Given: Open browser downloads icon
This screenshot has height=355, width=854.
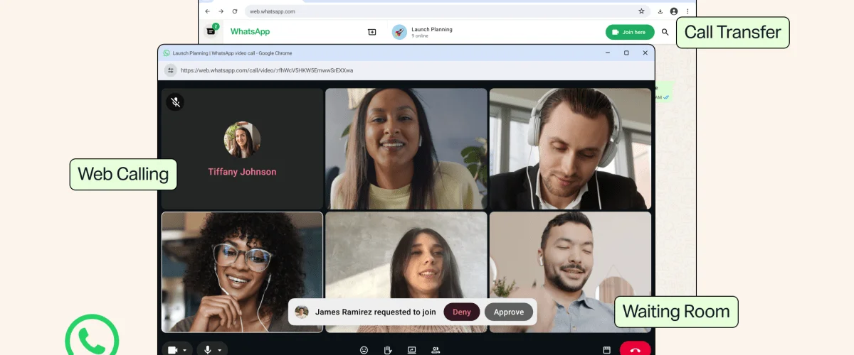Looking at the screenshot, I should click(660, 11).
